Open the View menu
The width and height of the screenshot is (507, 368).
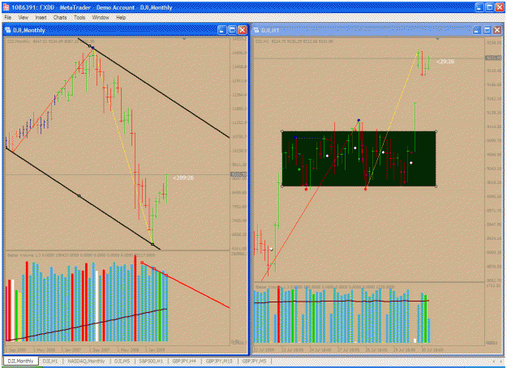[23, 18]
